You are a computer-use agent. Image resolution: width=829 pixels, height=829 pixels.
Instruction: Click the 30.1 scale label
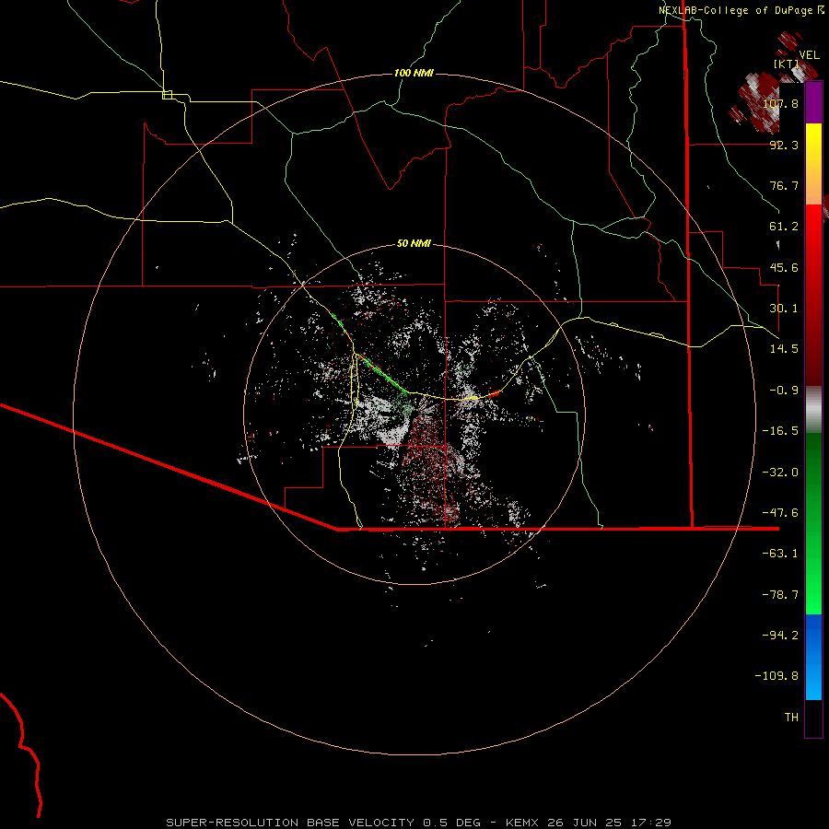tap(784, 309)
